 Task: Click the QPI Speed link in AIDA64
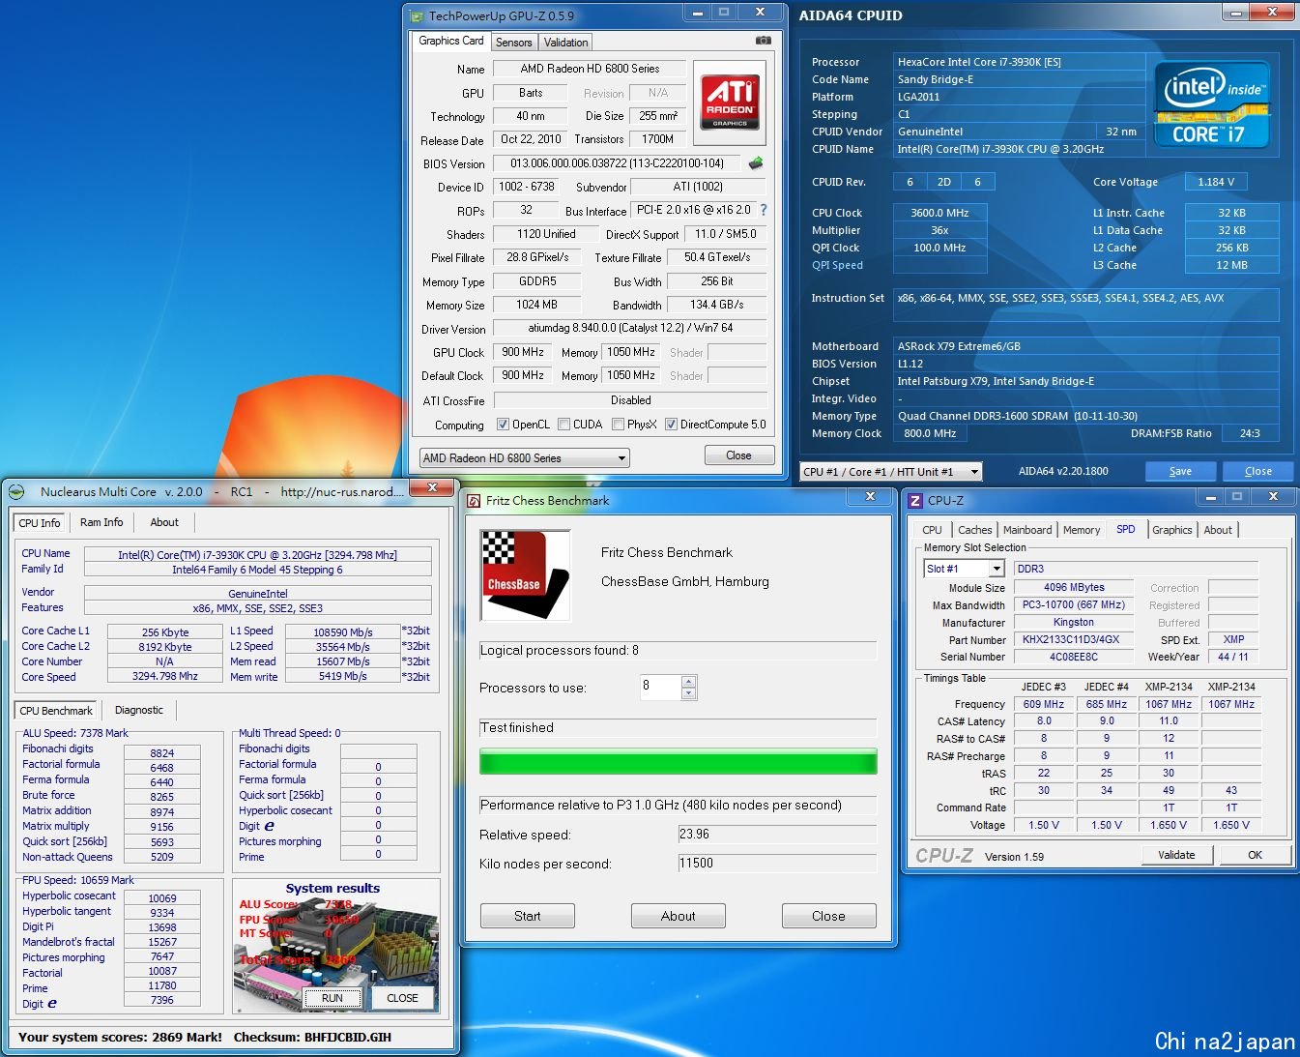point(837,265)
